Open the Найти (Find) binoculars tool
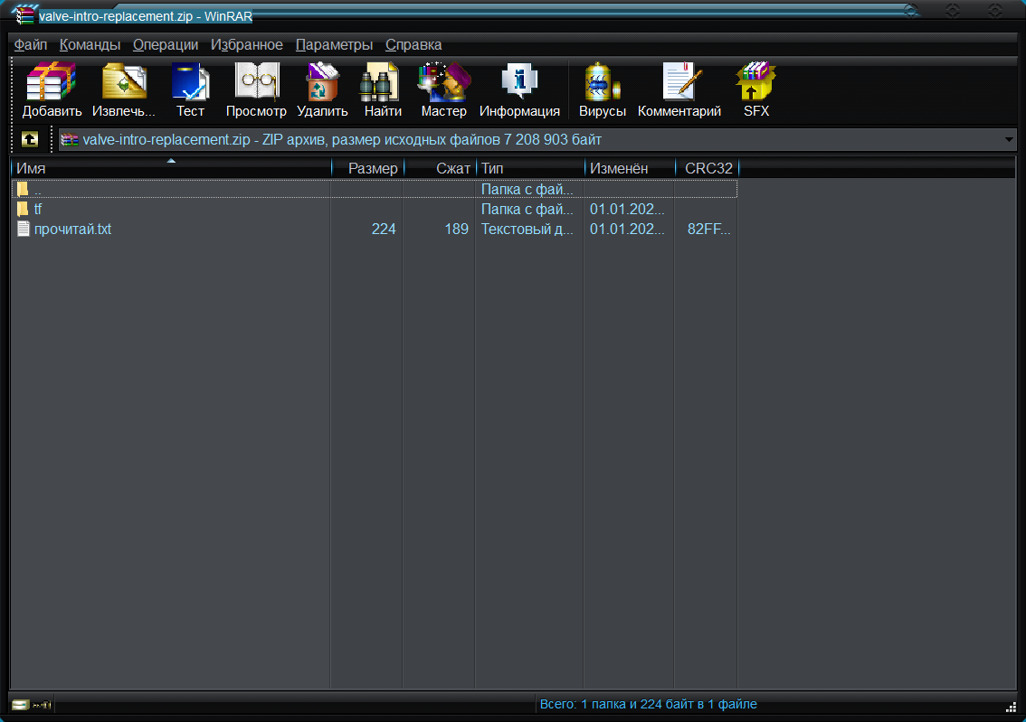 tap(383, 81)
